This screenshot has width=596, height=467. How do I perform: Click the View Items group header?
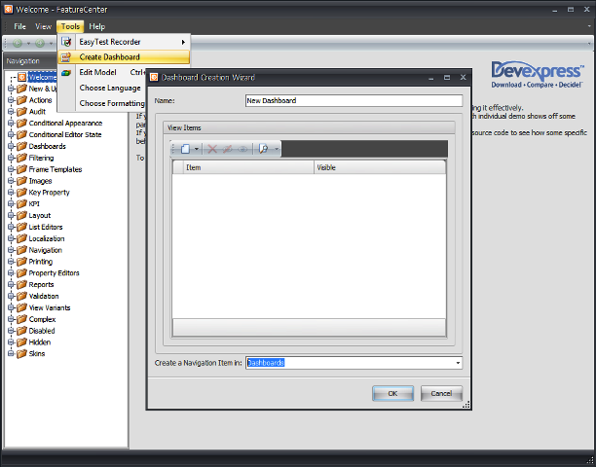[x=309, y=128]
